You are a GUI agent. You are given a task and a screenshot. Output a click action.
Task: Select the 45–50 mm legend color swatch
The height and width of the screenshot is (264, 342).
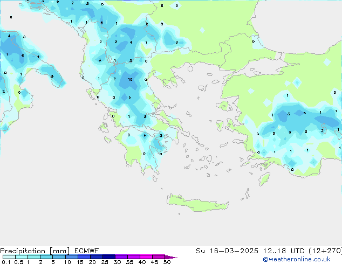[159, 257]
